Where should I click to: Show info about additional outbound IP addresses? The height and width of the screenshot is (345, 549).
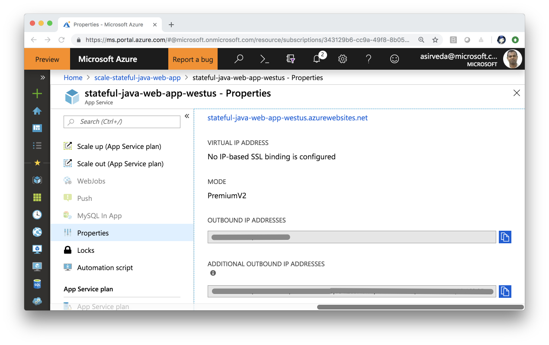(213, 273)
